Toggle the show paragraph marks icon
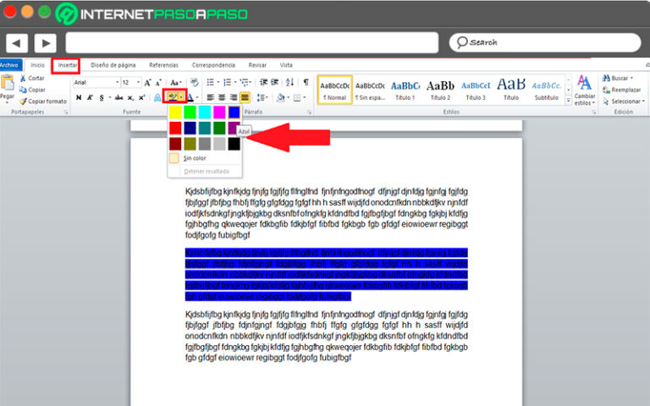Image resolution: width=650 pixels, height=406 pixels. [x=306, y=82]
